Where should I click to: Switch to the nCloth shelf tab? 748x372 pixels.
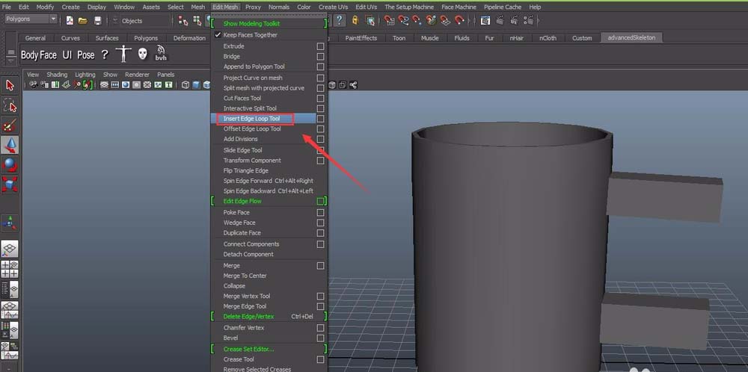[548, 38]
